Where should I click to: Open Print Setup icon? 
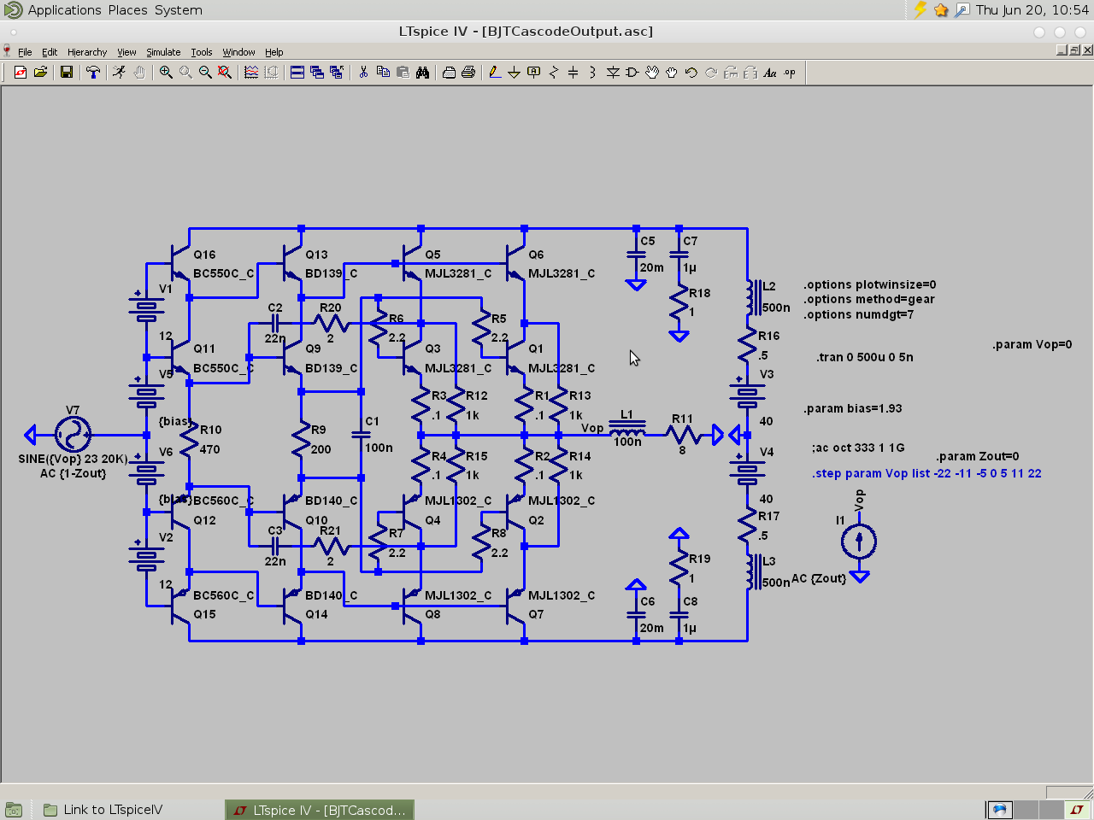point(449,73)
